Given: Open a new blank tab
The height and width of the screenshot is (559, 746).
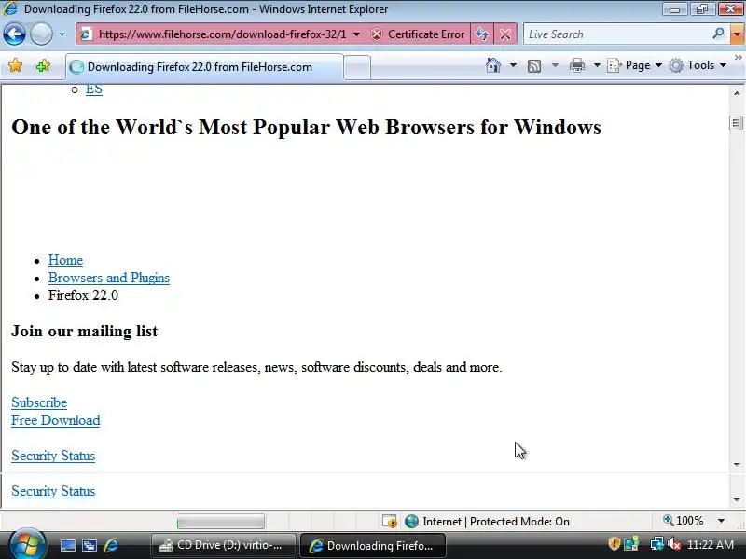Looking at the screenshot, I should [x=357, y=67].
